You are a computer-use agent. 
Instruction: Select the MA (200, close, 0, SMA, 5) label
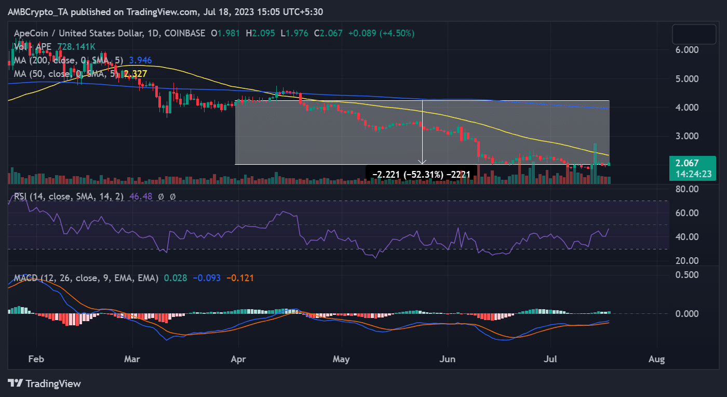[x=69, y=60]
